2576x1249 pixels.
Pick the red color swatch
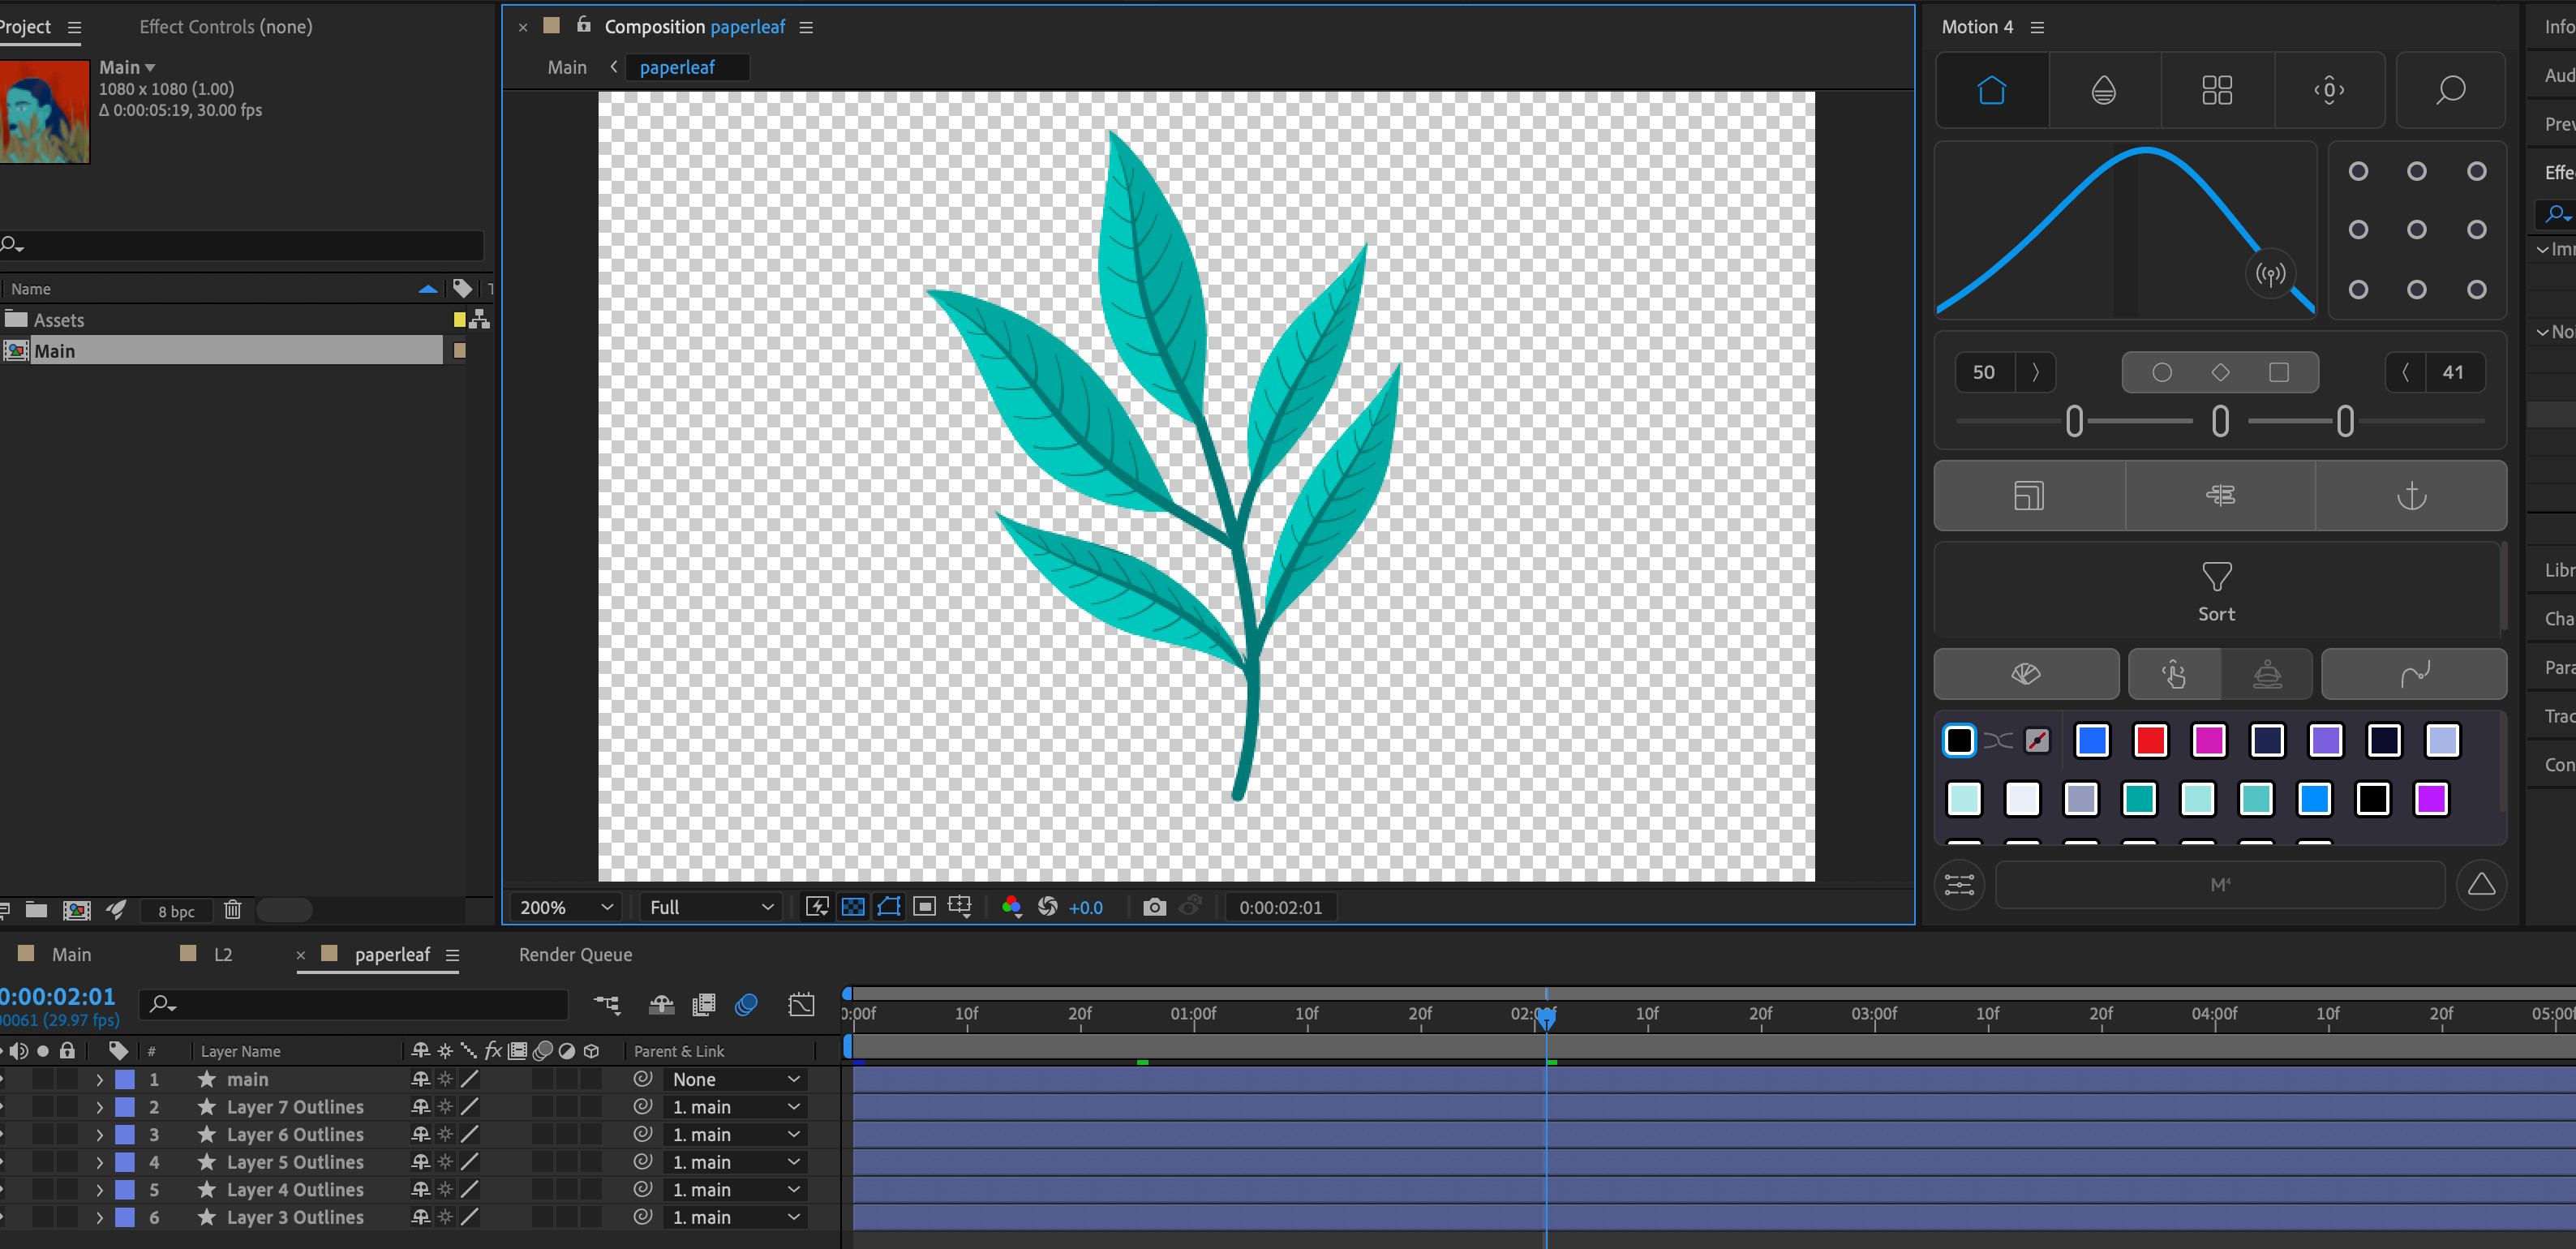point(2149,741)
